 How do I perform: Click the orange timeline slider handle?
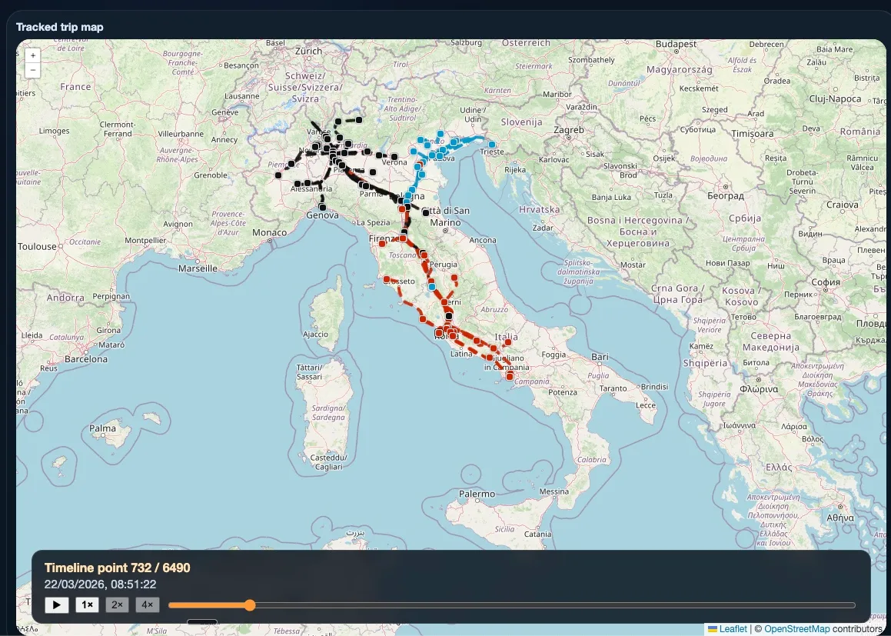tap(250, 605)
